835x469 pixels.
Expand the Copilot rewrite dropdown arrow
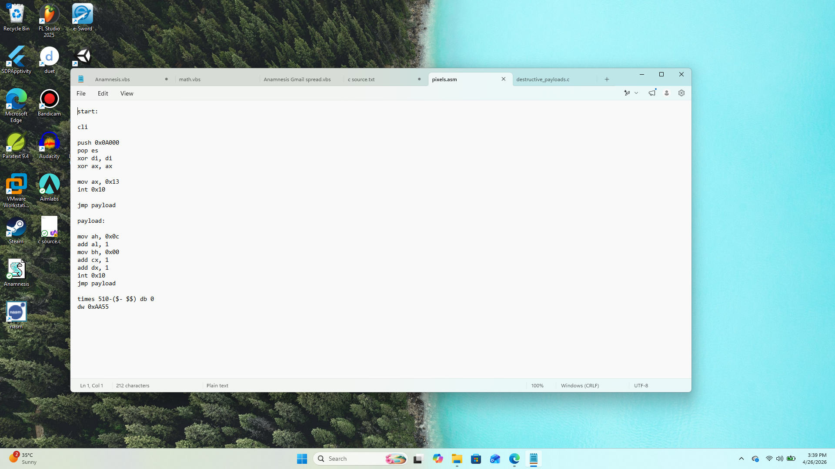click(x=636, y=93)
